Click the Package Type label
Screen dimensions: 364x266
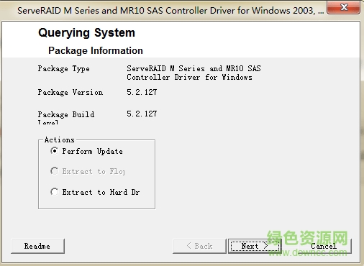tap(64, 69)
